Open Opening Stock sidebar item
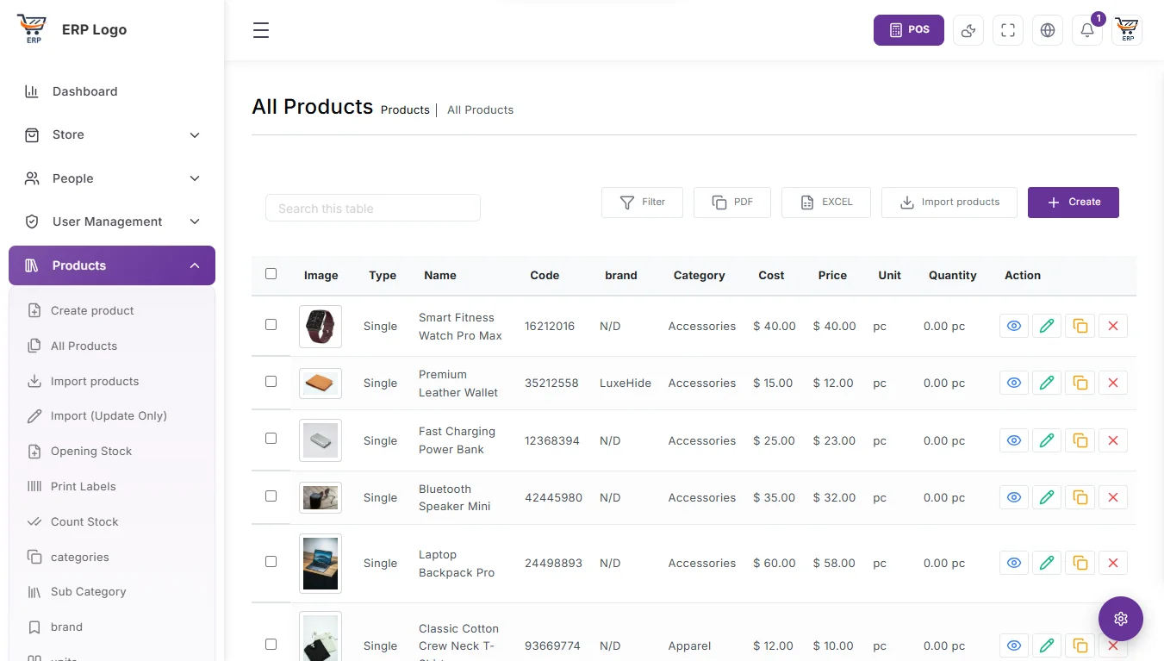Image resolution: width=1164 pixels, height=661 pixels. click(x=112, y=451)
